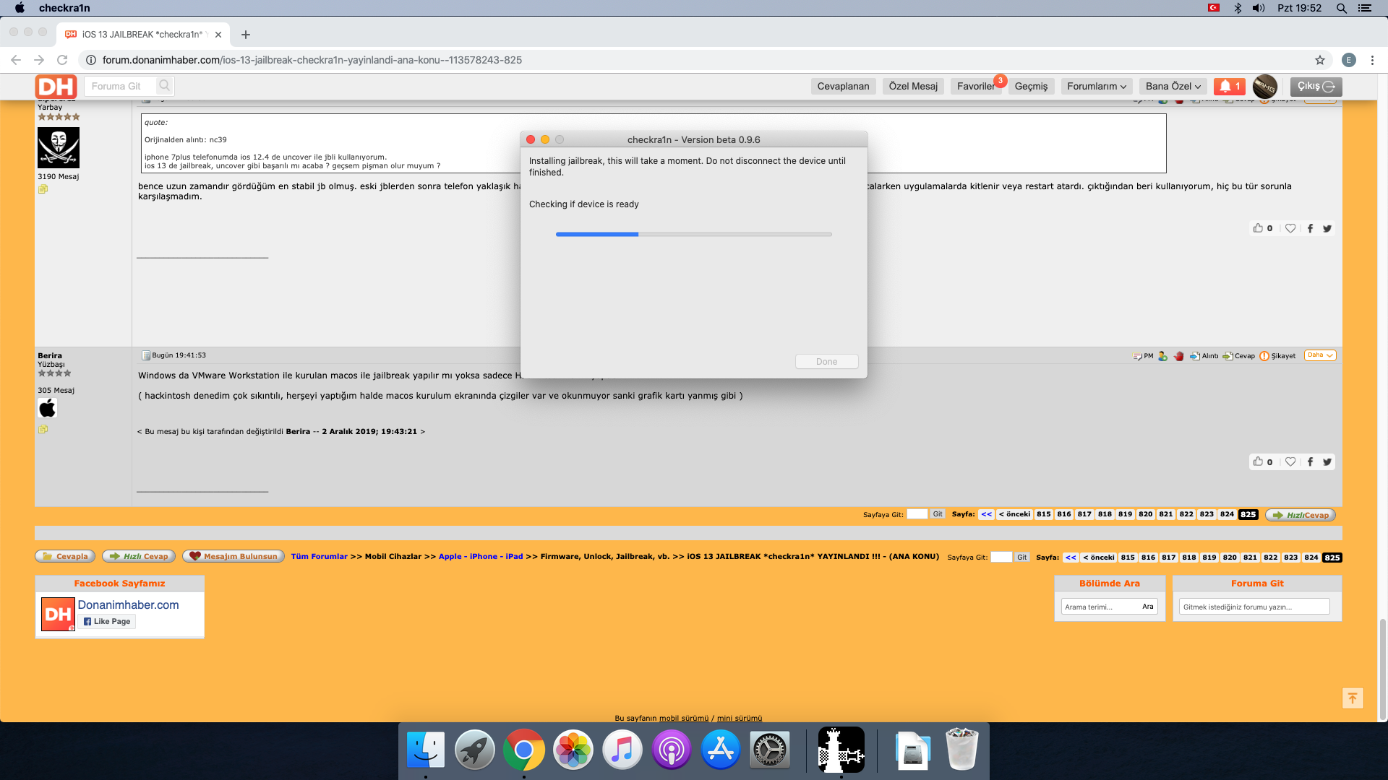
Task: Go back in Chrome history
Action: [16, 60]
